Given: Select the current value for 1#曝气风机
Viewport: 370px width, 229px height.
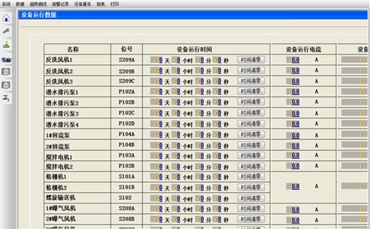Looking at the screenshot, I should [x=293, y=210].
